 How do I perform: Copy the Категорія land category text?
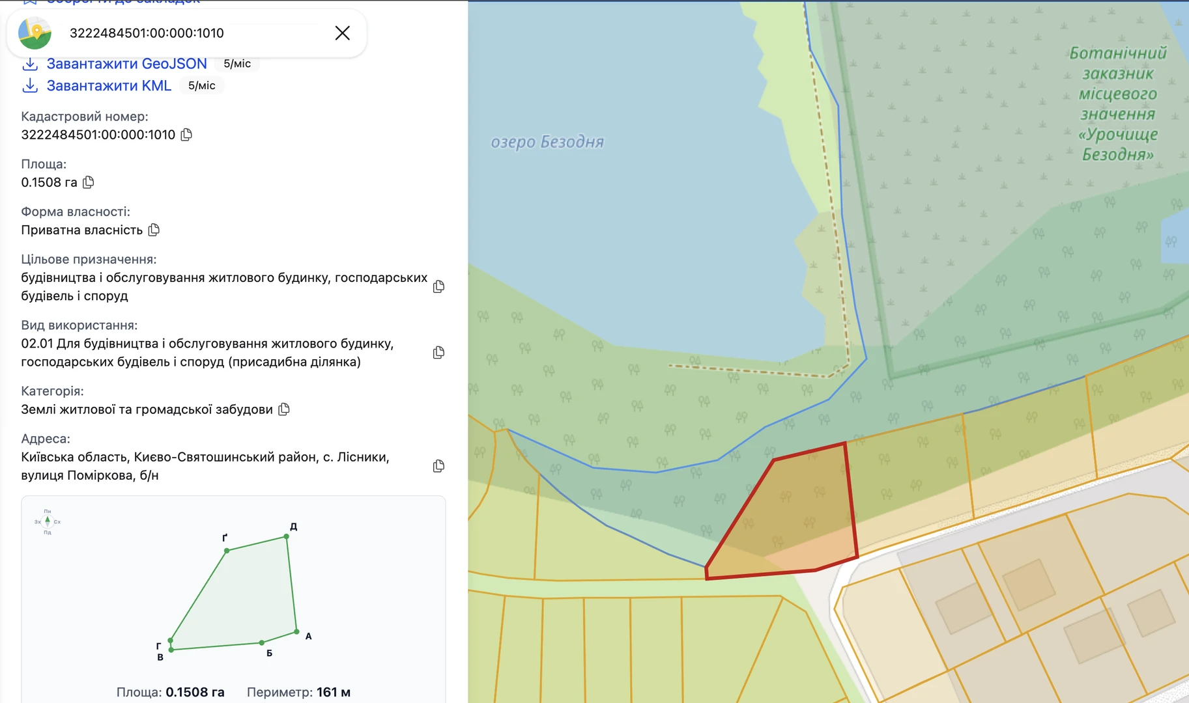[283, 409]
